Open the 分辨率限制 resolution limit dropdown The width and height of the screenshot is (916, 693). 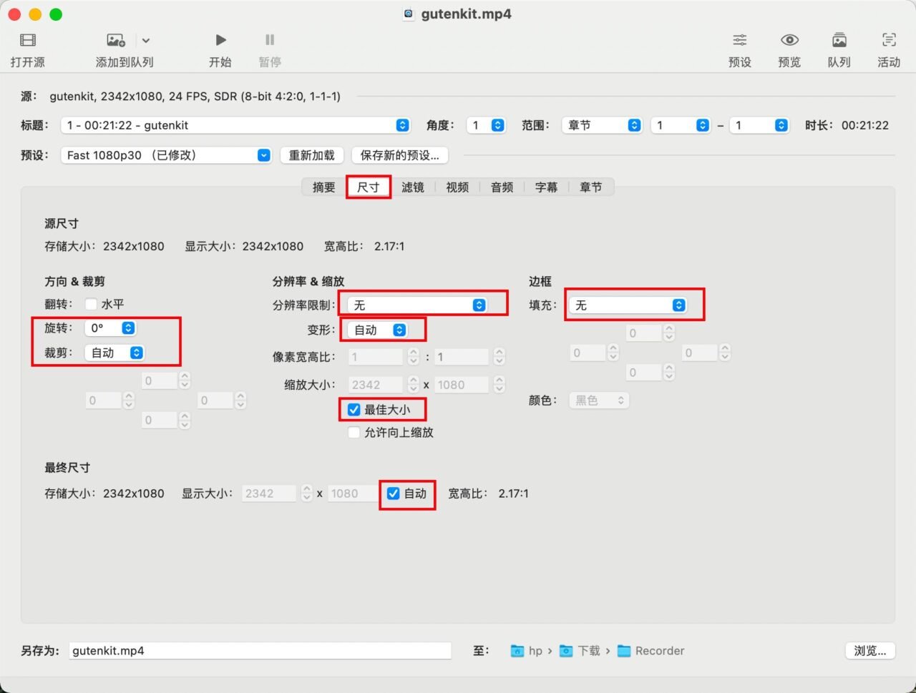(418, 305)
